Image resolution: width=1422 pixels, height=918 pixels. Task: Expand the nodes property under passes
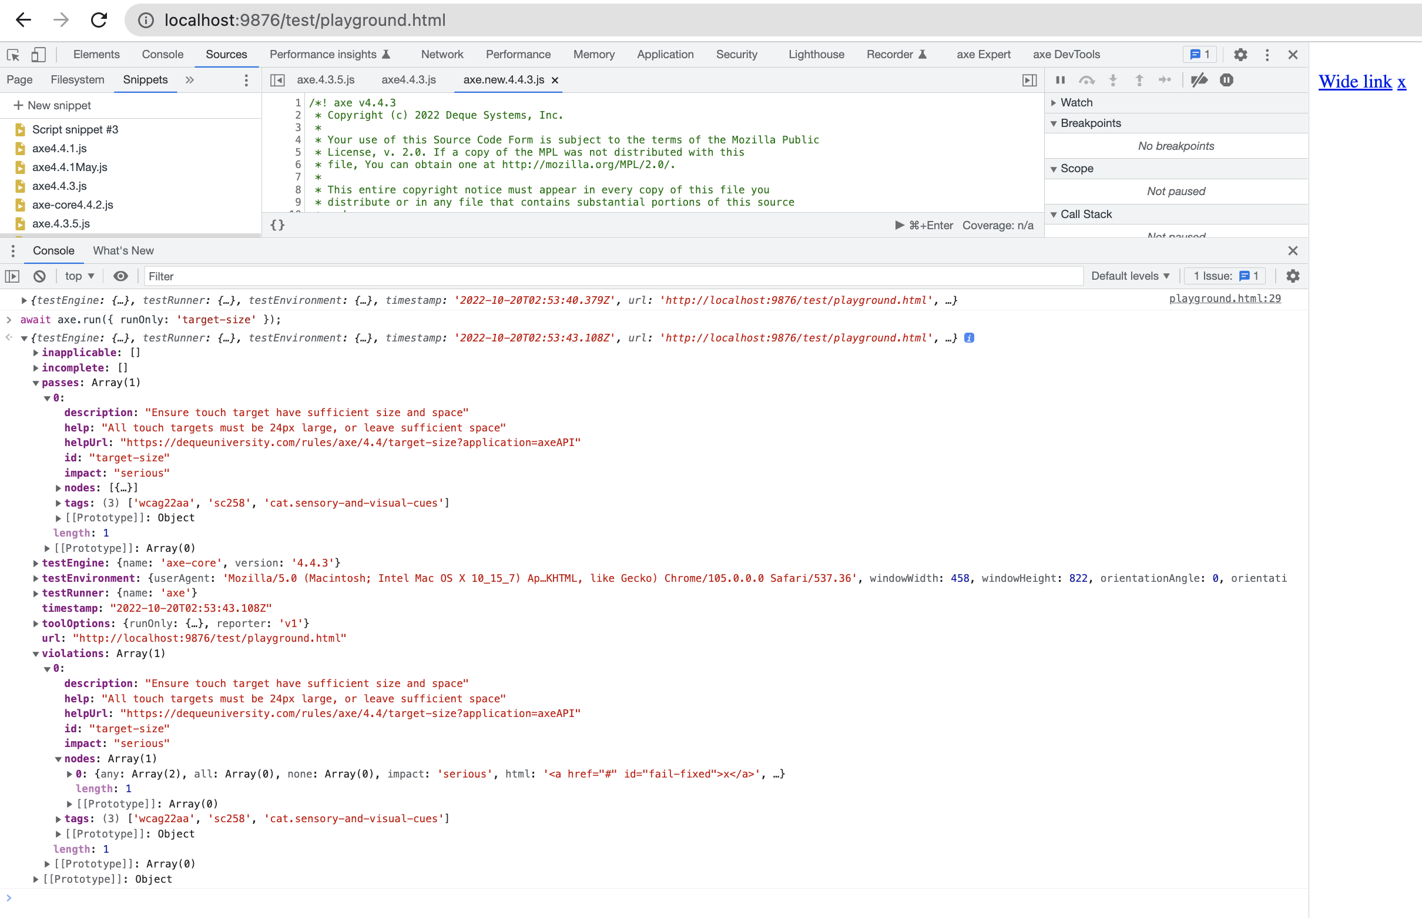tap(58, 488)
